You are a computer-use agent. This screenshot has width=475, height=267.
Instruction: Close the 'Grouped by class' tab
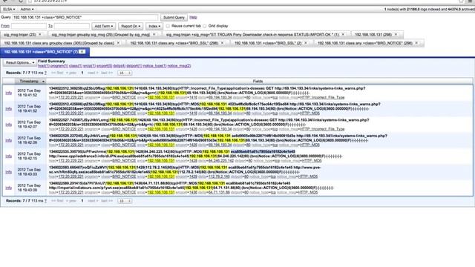118,43
